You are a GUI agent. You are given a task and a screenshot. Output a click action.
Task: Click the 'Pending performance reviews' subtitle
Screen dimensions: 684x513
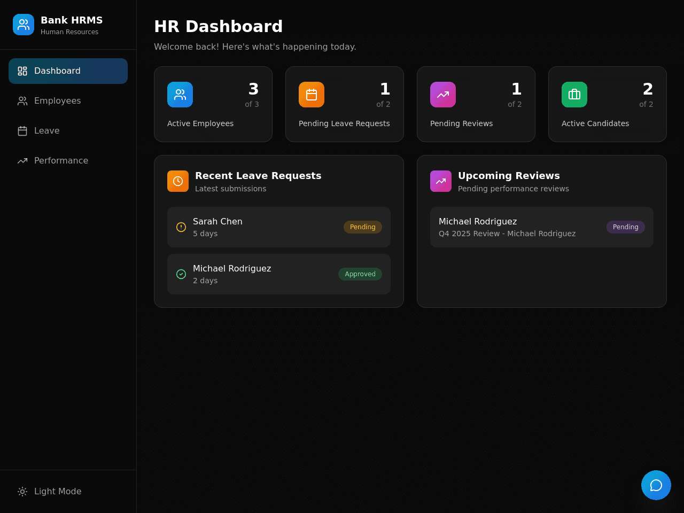pos(514,189)
